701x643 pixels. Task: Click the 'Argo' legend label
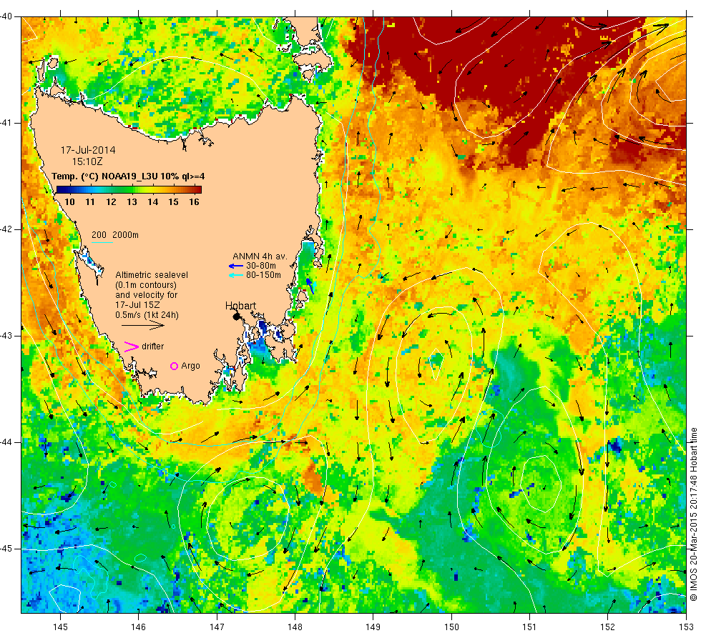tap(190, 366)
